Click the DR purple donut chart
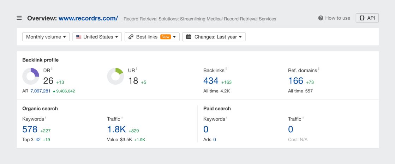The image size is (395, 164). pos(31,76)
